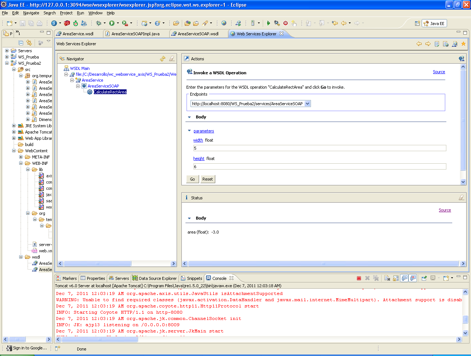The image size is (471, 356).
Task: Click the Open Perspective icon beside Java EE
Action: [x=417, y=23]
